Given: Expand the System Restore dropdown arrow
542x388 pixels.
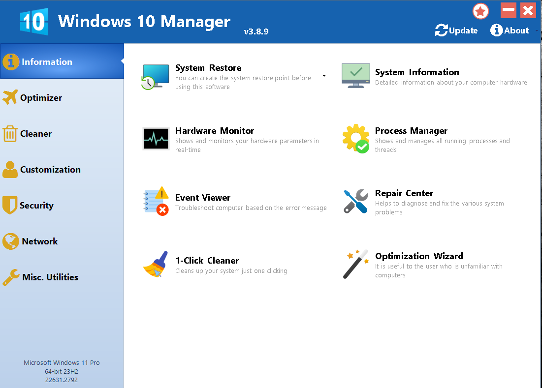Looking at the screenshot, I should point(324,76).
